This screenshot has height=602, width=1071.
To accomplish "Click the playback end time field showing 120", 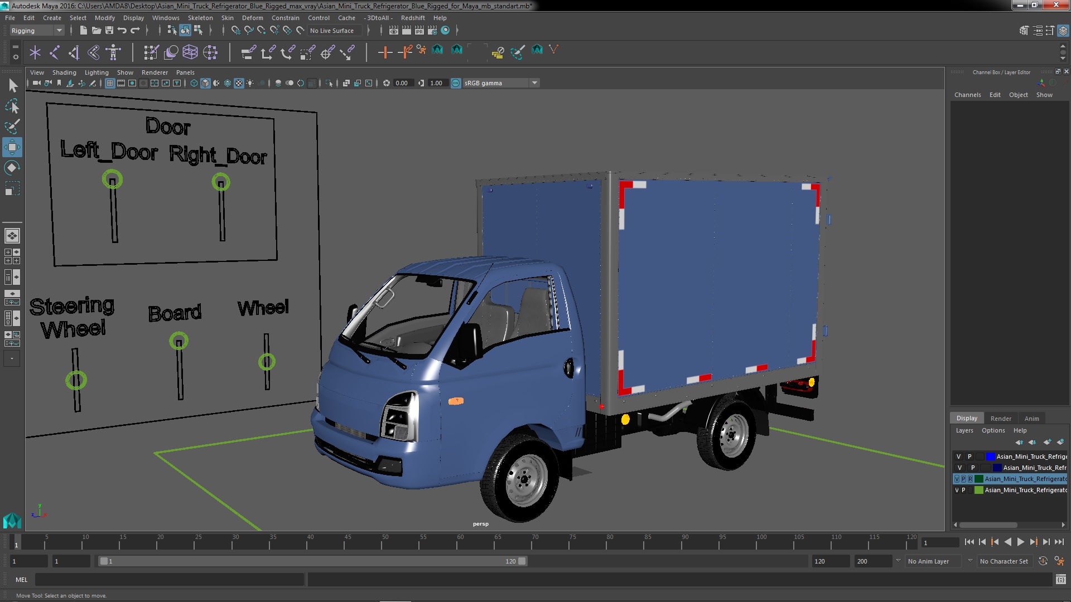I will coord(830,561).
